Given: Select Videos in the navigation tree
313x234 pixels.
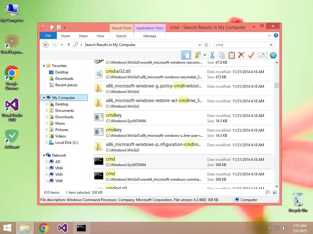Looking at the screenshot, I should pyautogui.click(x=61, y=136).
